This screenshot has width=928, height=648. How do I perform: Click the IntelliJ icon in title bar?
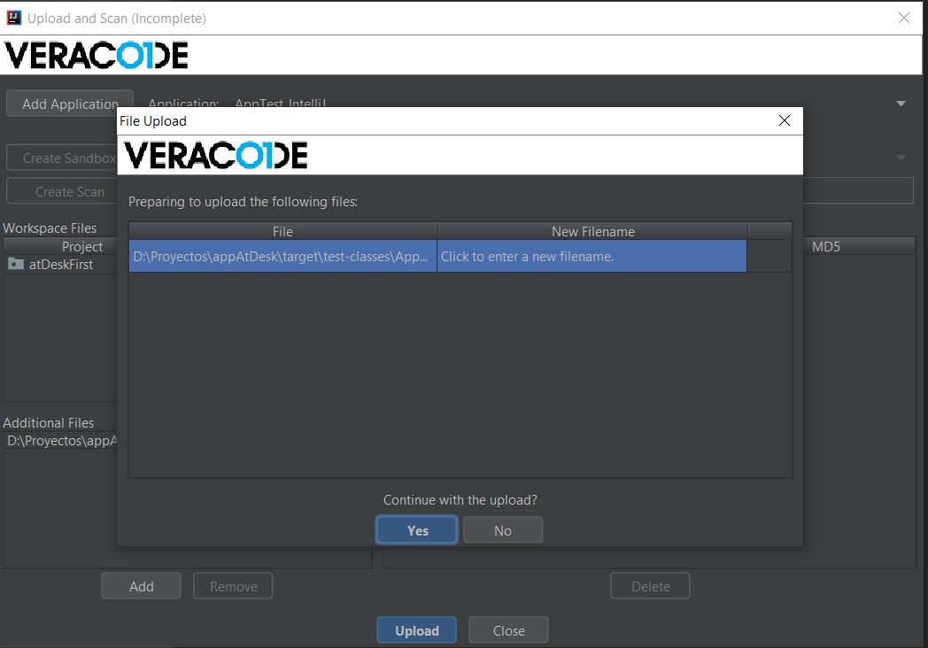pyautogui.click(x=13, y=18)
